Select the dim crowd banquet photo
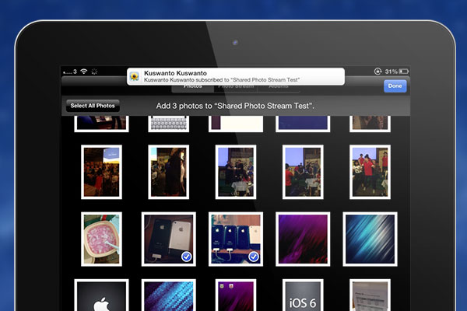467x311 pixels. (x=101, y=172)
